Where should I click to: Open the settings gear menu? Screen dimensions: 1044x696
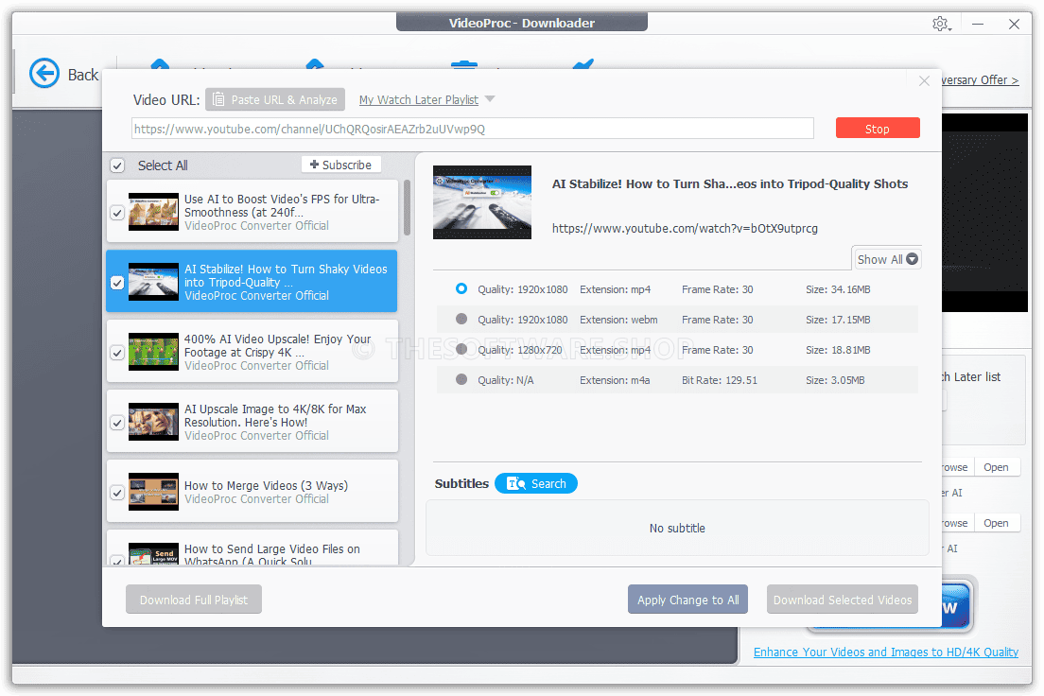941,24
